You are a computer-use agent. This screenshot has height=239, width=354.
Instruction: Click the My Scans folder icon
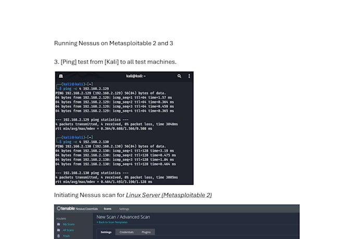59,224
